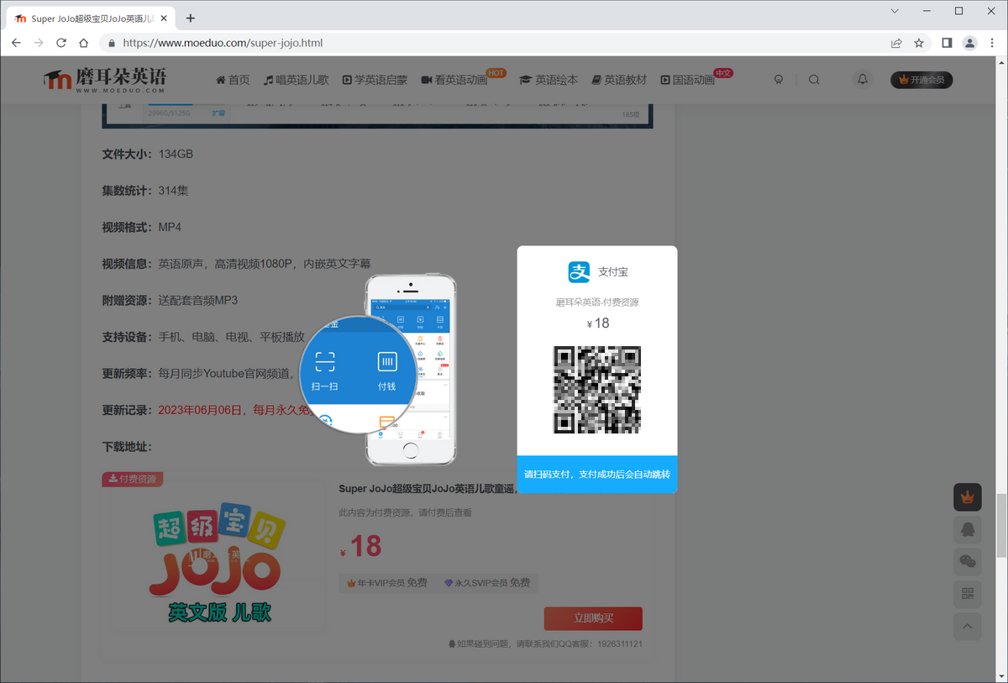Switch to the Super JoJo browser tab
Screen dimensions: 1008x683
click(92, 17)
